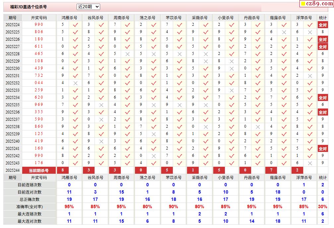334x228 pixels.
Task: Click draw number 465 in row 2025228
Action: [x=39, y=54]
